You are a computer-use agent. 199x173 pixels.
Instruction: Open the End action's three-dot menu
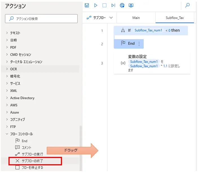(x=139, y=44)
